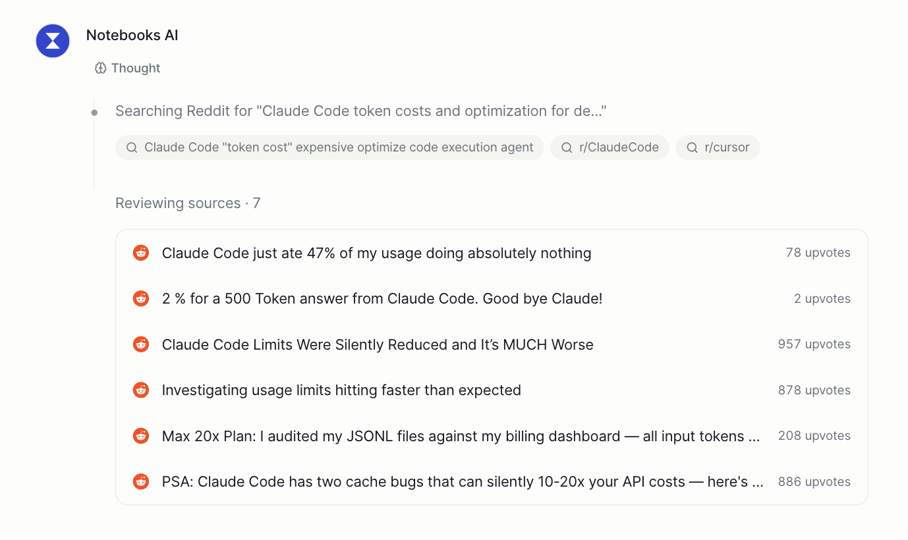
Task: Click the Reddit icon beside Limits Silently Reduced
Action: [x=141, y=344]
